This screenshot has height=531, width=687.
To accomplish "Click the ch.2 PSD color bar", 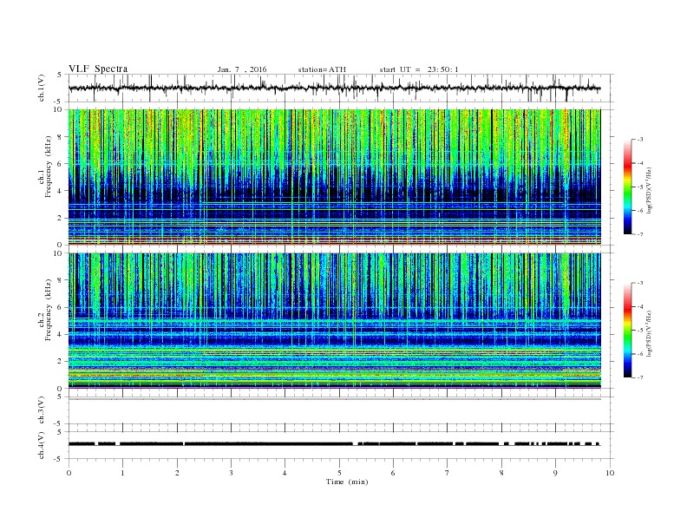I will pyautogui.click(x=627, y=330).
